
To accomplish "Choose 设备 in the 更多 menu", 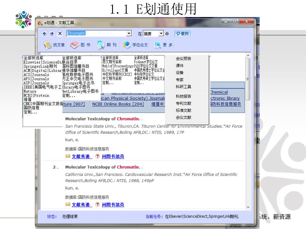I will [x=180, y=73].
